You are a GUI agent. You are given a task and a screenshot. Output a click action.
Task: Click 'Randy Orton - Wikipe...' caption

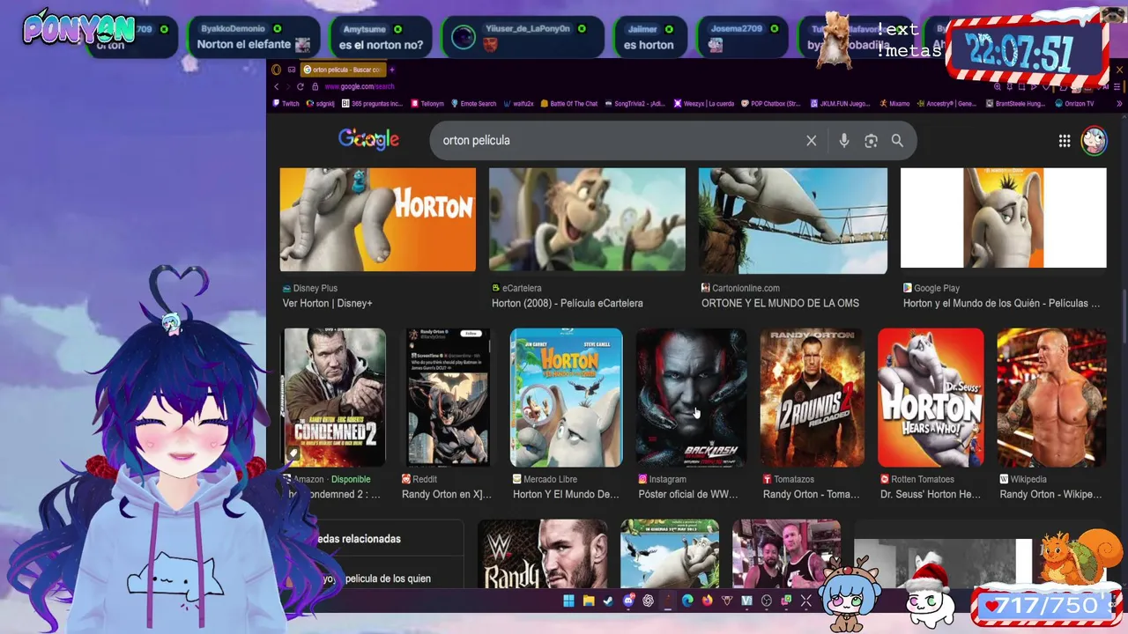tap(1050, 494)
